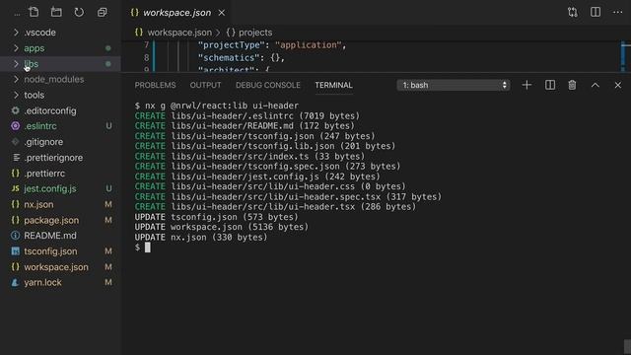Open the terminal selector '1: bash' dropdown
This screenshot has width=631, height=355.
click(x=454, y=85)
